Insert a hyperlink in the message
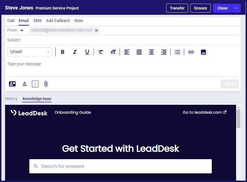Viewport: 247px width, 182px height. 191,52
